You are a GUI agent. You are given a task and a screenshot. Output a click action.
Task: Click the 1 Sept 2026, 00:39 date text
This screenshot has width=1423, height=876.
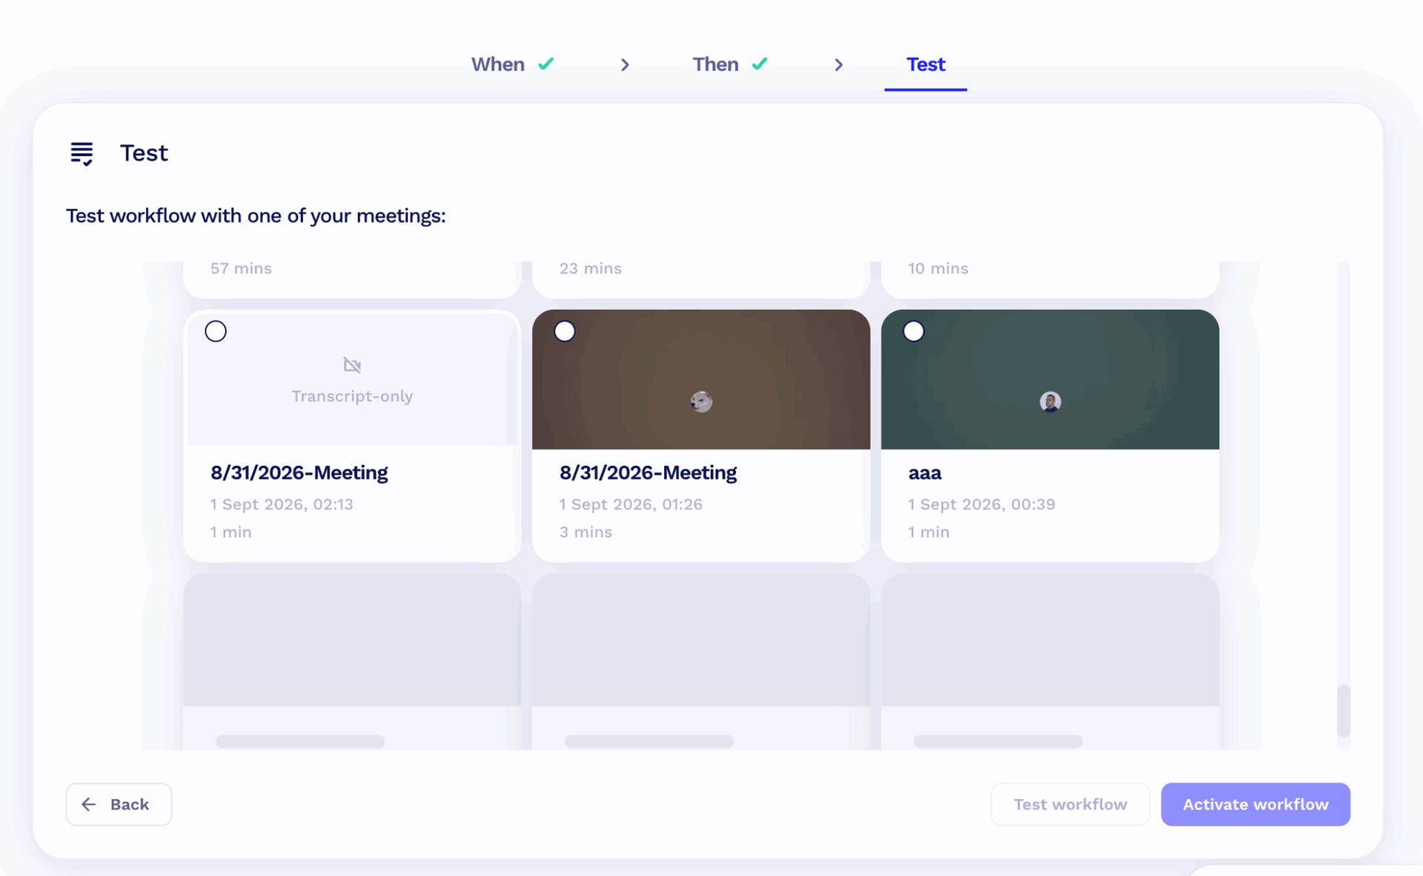coord(981,504)
